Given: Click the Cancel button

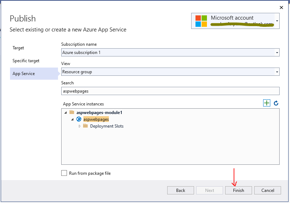Looking at the screenshot, I should point(267,190).
